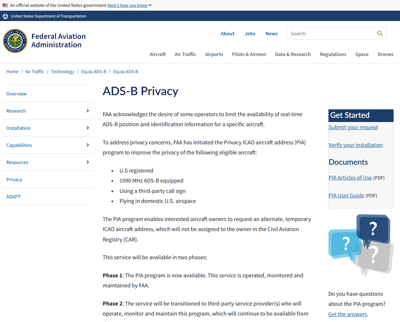Open Capabilities link in the sidebar
Screen dimensions: 400x322
point(19,145)
